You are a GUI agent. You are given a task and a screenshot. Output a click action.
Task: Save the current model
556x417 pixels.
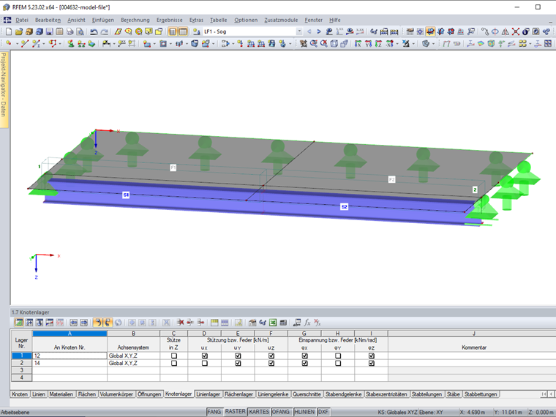click(x=49, y=31)
